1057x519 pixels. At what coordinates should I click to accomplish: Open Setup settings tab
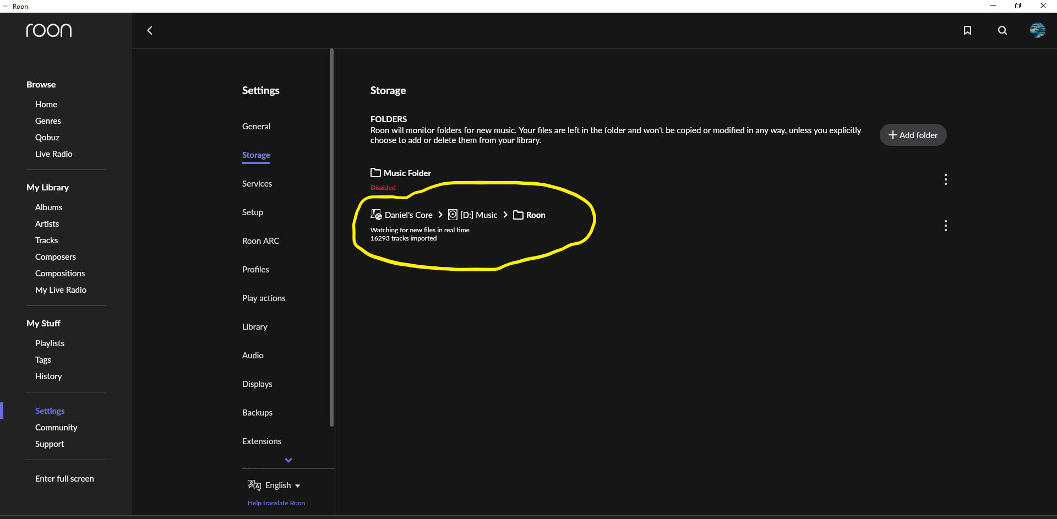(x=253, y=212)
